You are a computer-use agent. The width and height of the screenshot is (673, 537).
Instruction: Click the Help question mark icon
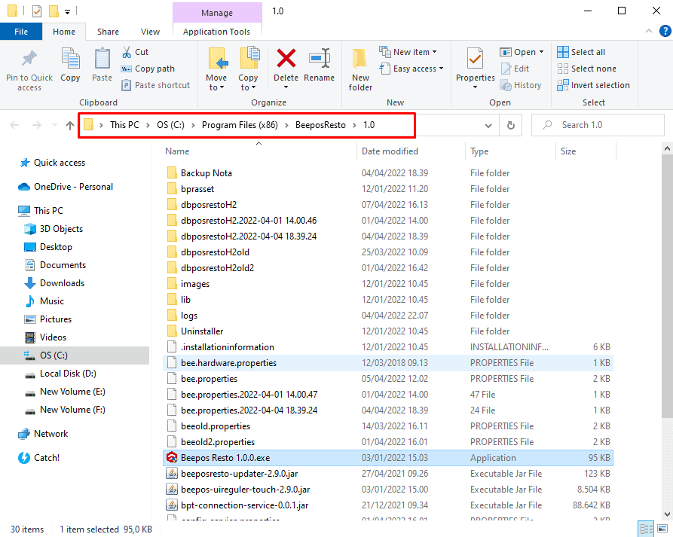[665, 31]
